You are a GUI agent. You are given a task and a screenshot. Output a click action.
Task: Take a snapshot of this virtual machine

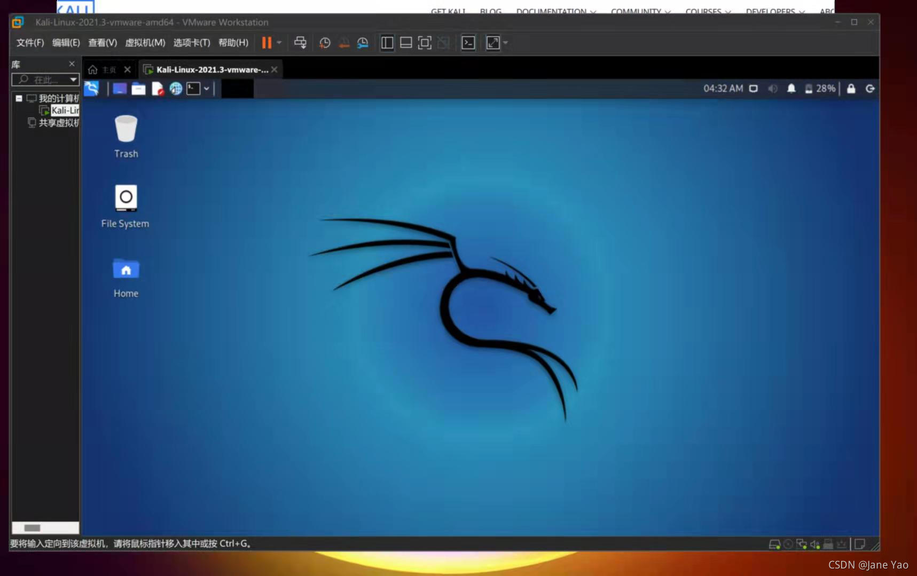[x=325, y=43]
